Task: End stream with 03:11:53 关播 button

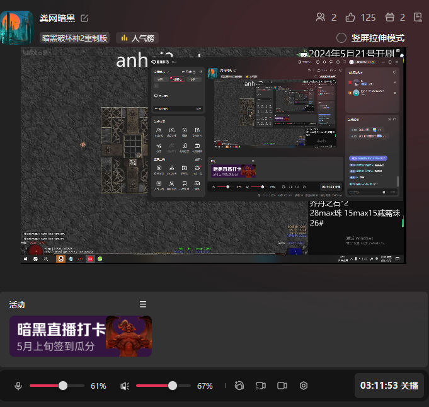Action: (x=389, y=386)
